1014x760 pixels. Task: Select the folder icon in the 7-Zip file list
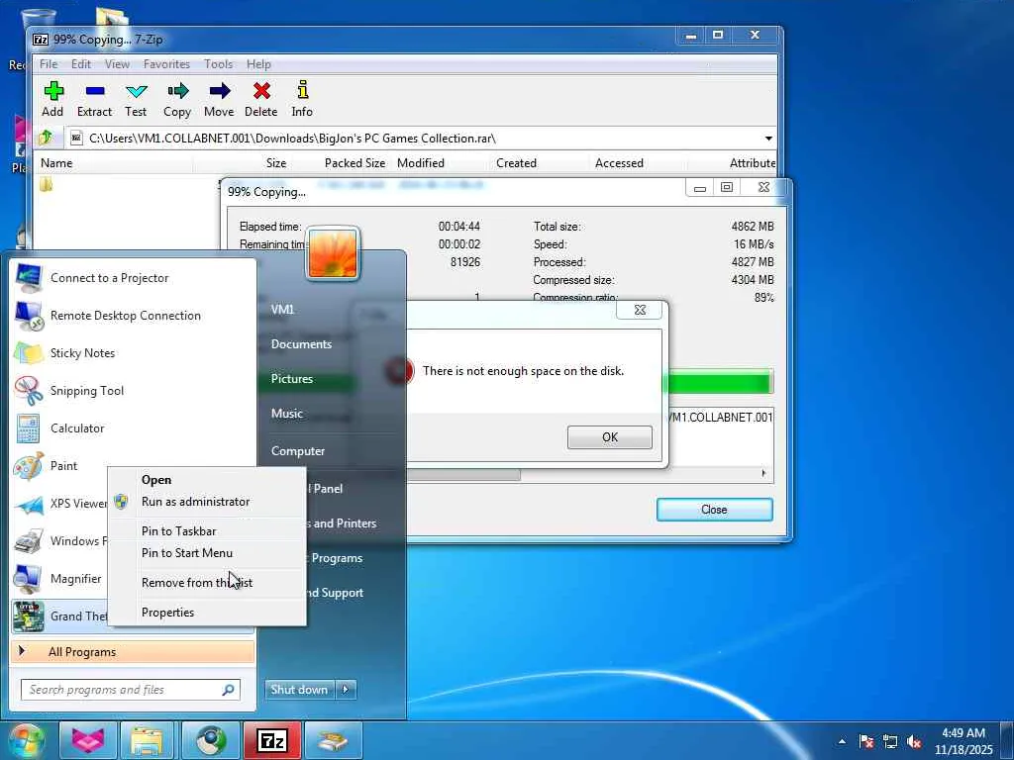pos(46,185)
